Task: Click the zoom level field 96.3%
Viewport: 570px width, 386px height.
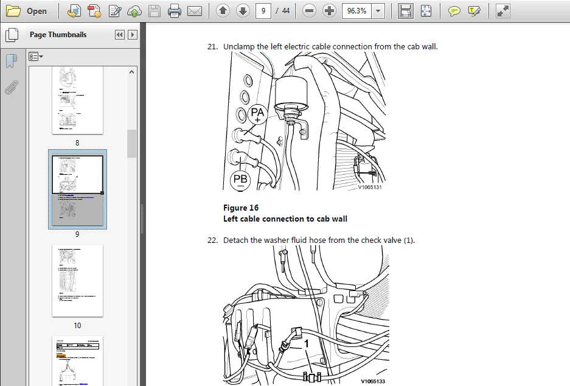Action: pyautogui.click(x=357, y=11)
